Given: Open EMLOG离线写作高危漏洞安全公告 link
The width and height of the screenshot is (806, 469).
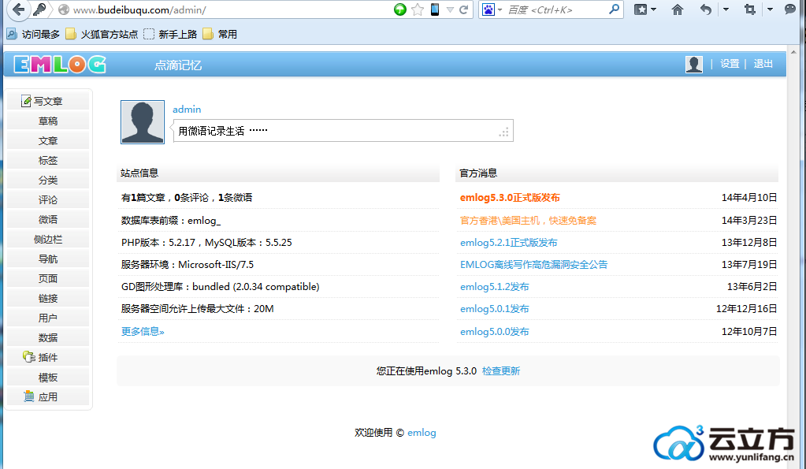Looking at the screenshot, I should [533, 264].
